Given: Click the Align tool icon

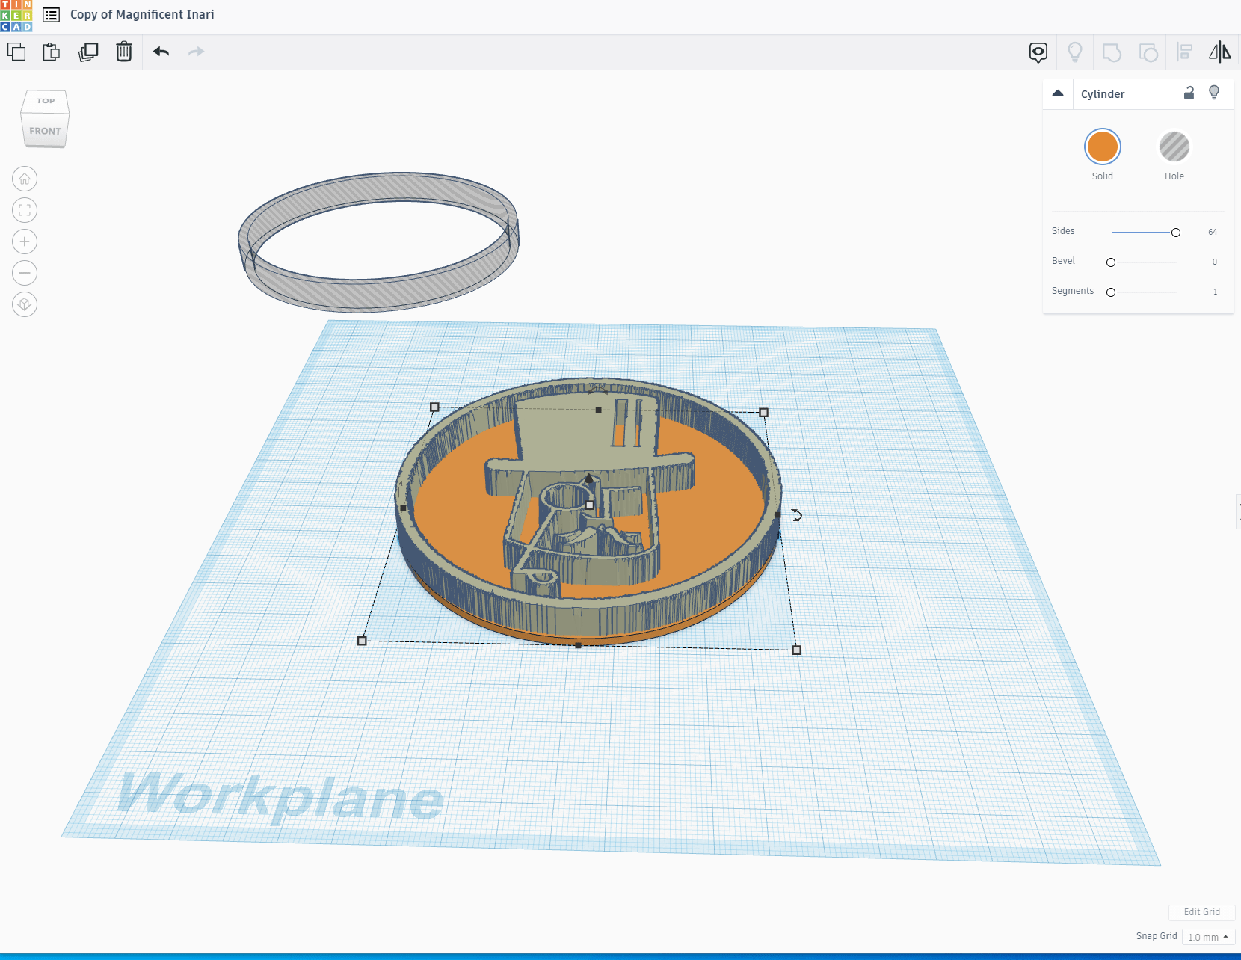Looking at the screenshot, I should point(1184,52).
